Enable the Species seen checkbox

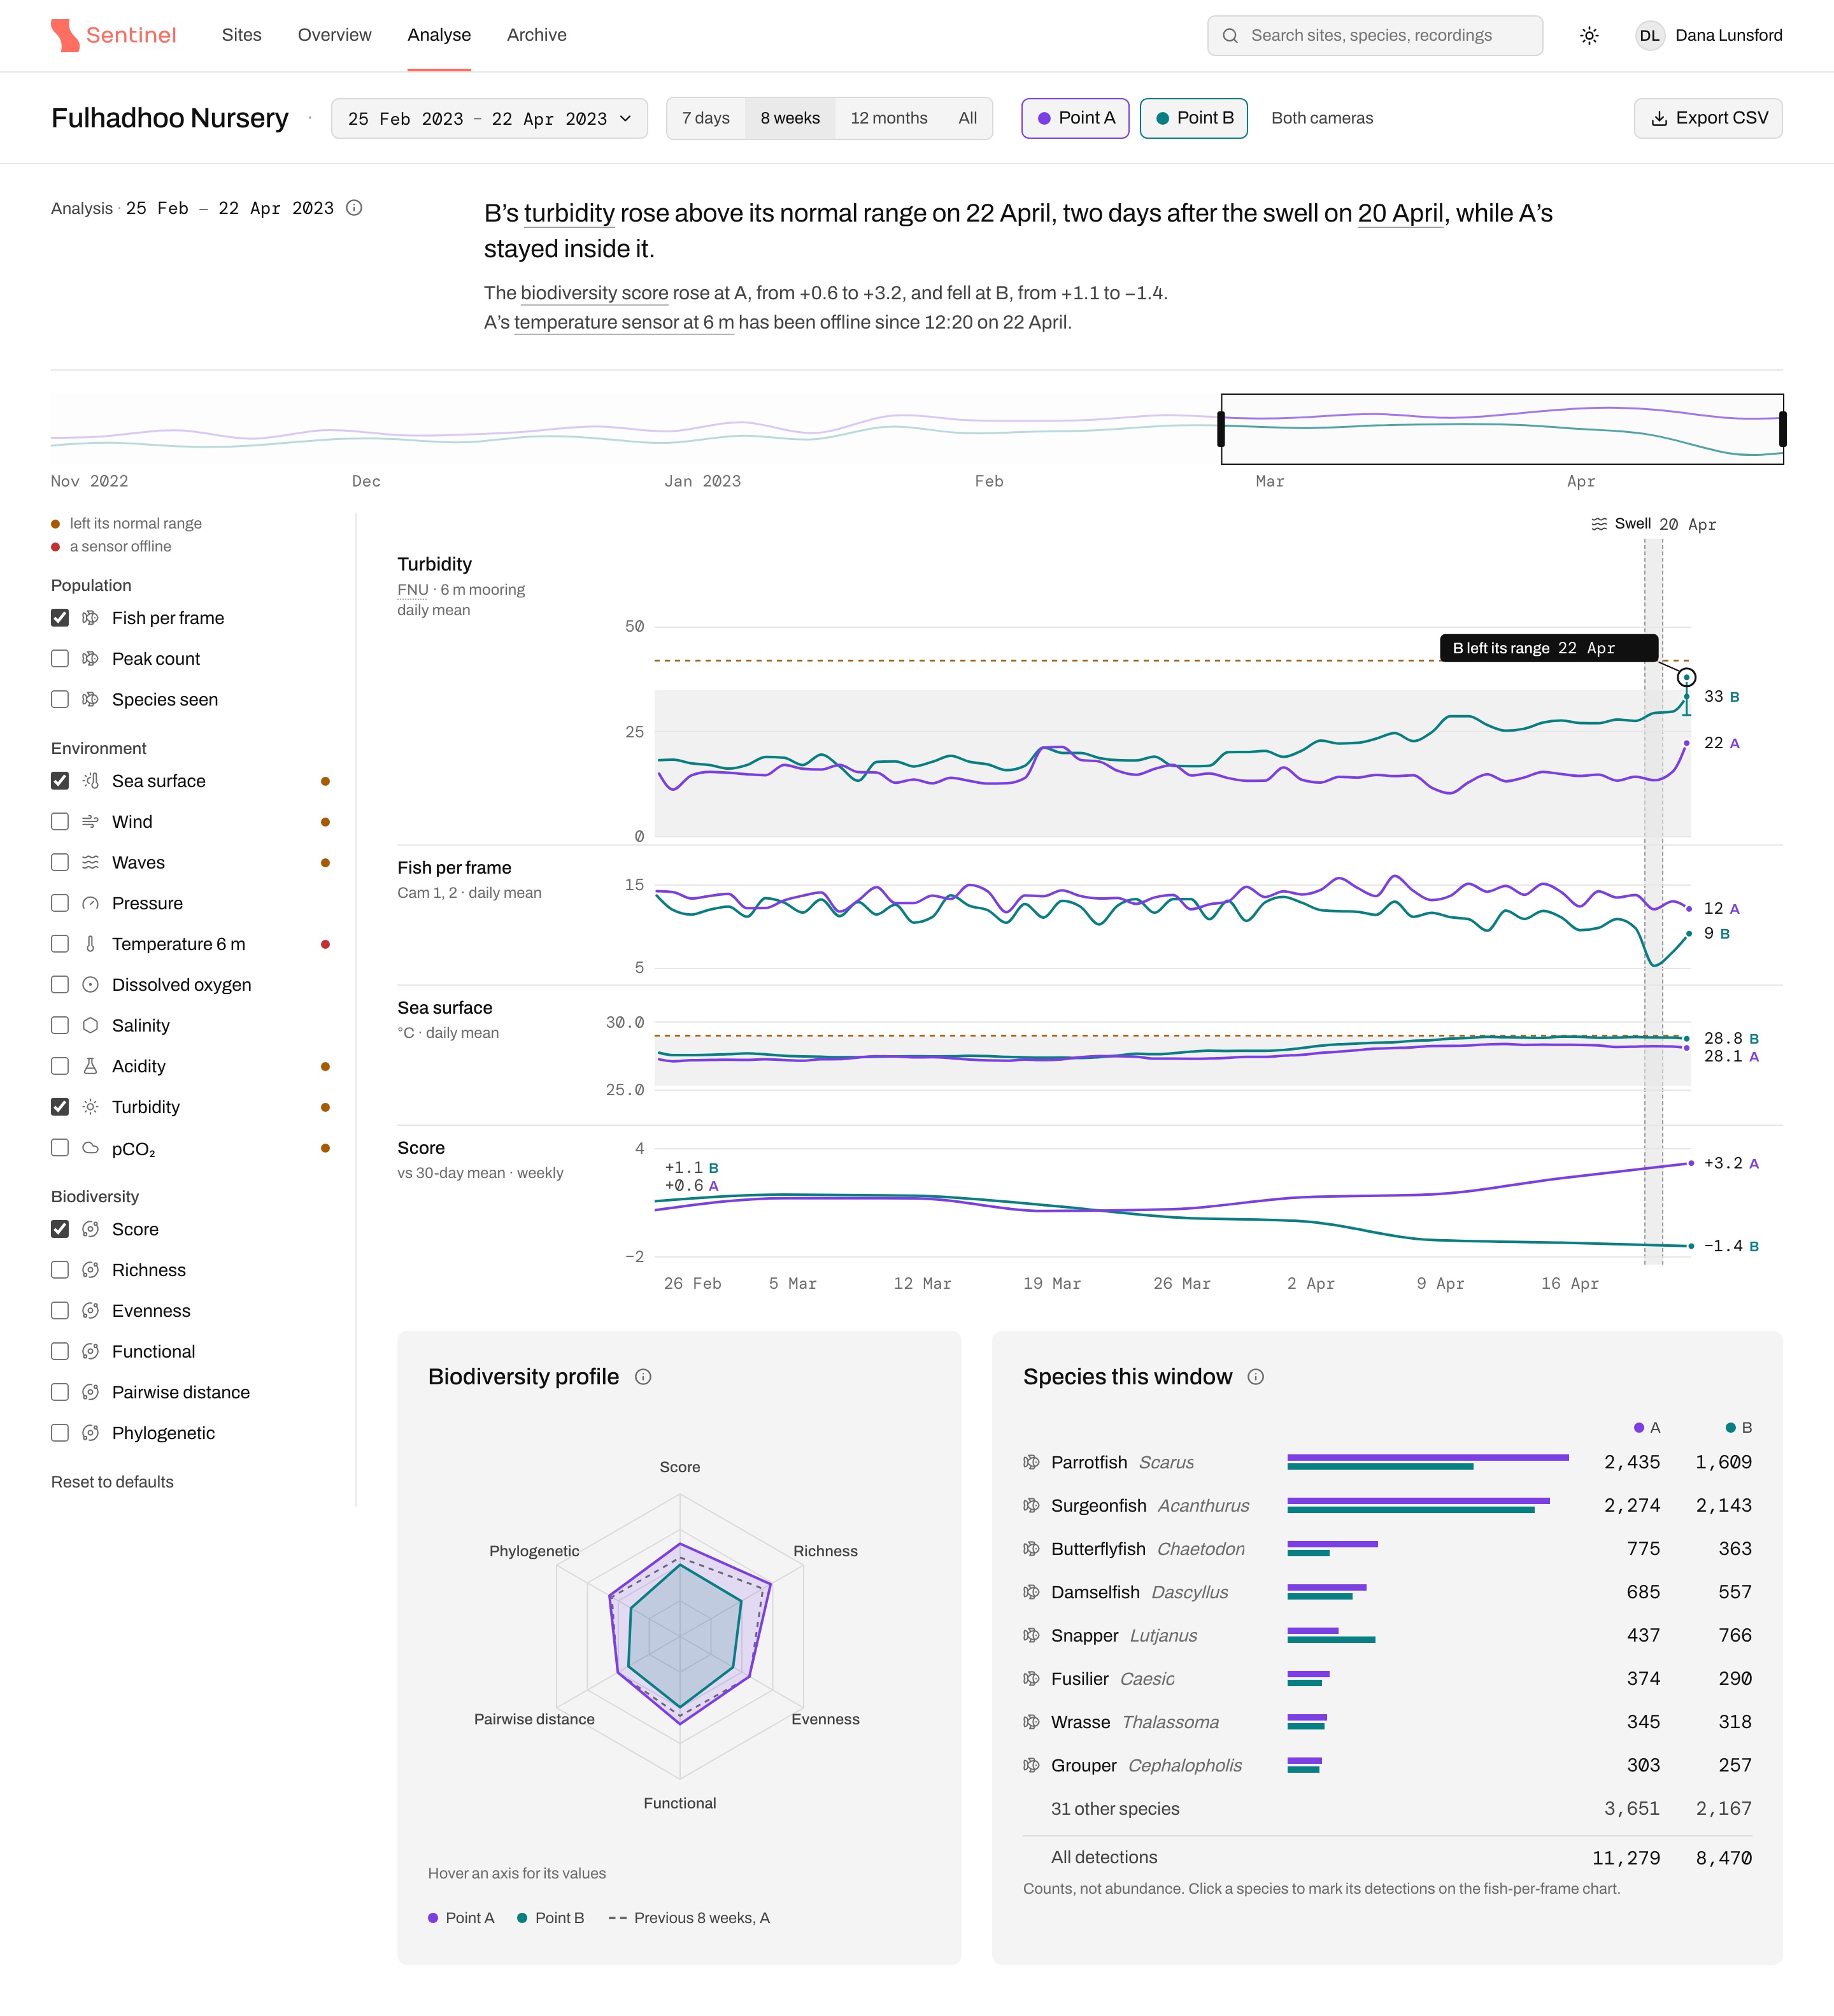coord(60,700)
